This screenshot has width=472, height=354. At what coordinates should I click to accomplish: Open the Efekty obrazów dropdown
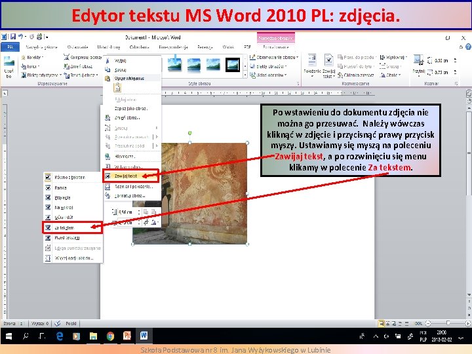[x=269, y=66]
